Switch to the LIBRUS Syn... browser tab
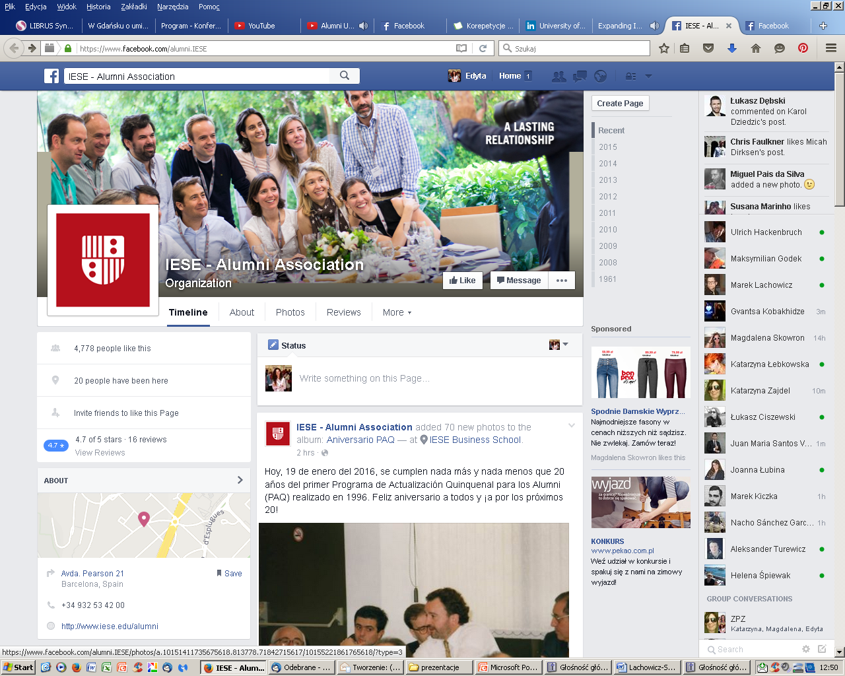 tap(45, 26)
